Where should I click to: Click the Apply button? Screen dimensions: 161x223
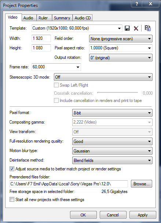[x=143, y=215]
